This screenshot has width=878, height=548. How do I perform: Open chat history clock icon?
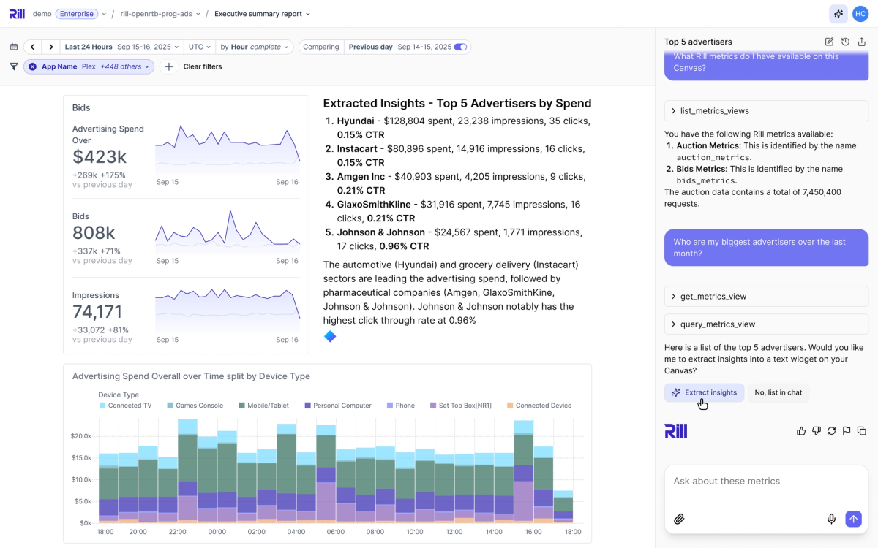coord(845,42)
